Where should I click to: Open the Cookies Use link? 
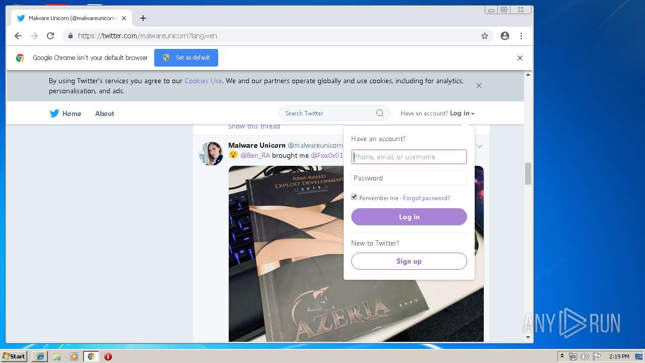[203, 81]
